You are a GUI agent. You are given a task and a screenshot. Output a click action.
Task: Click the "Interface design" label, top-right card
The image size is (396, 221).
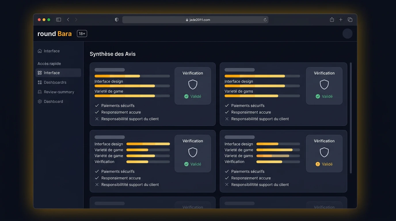point(239,81)
